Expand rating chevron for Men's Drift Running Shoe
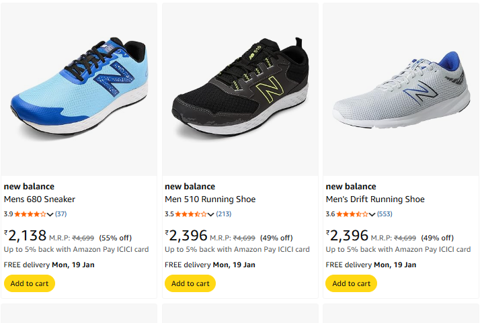Viewport: 482px width, 323px height. pyautogui.click(x=372, y=215)
